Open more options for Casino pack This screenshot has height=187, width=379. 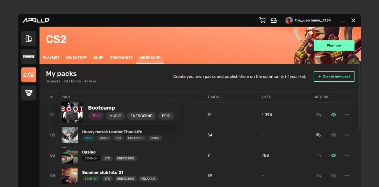pyautogui.click(x=347, y=155)
